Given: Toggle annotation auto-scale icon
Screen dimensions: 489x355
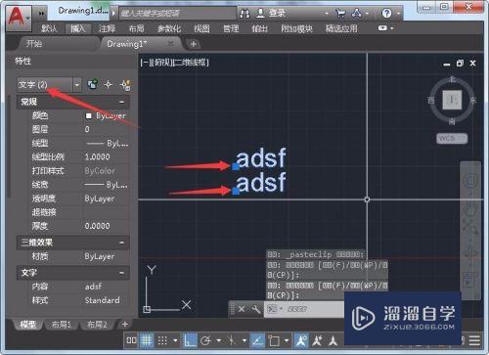Looking at the screenshot, I should [318, 340].
